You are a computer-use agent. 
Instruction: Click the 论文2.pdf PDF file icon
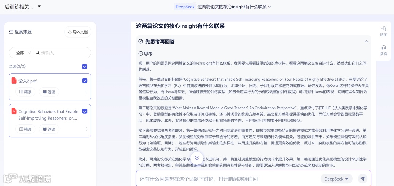tap(14, 81)
